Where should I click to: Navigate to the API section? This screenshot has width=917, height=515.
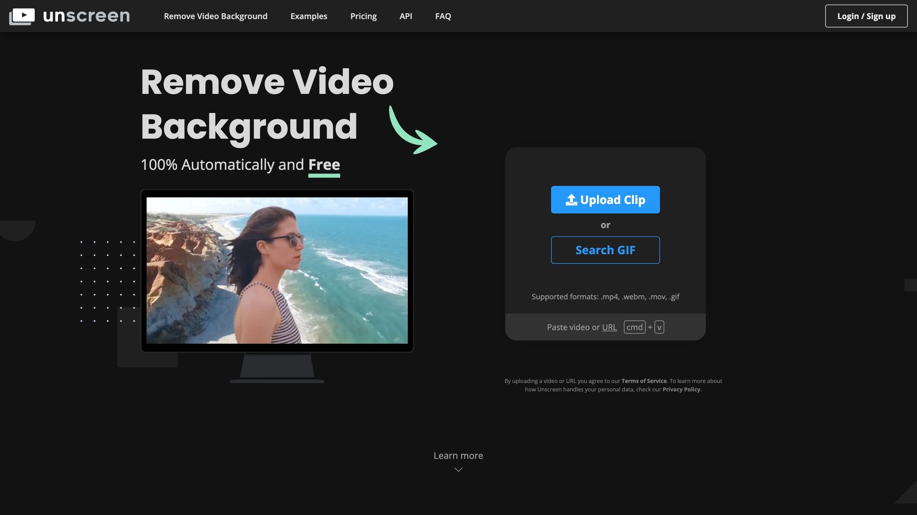[x=406, y=16]
